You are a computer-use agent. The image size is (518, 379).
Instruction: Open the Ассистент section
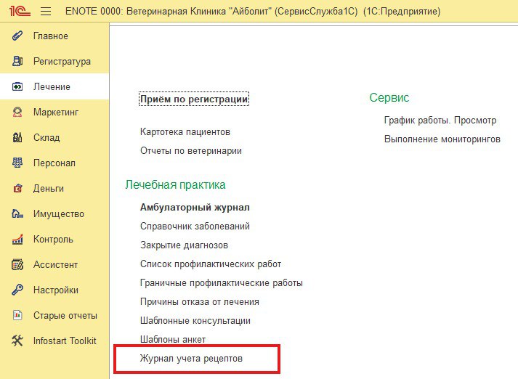[x=55, y=264]
